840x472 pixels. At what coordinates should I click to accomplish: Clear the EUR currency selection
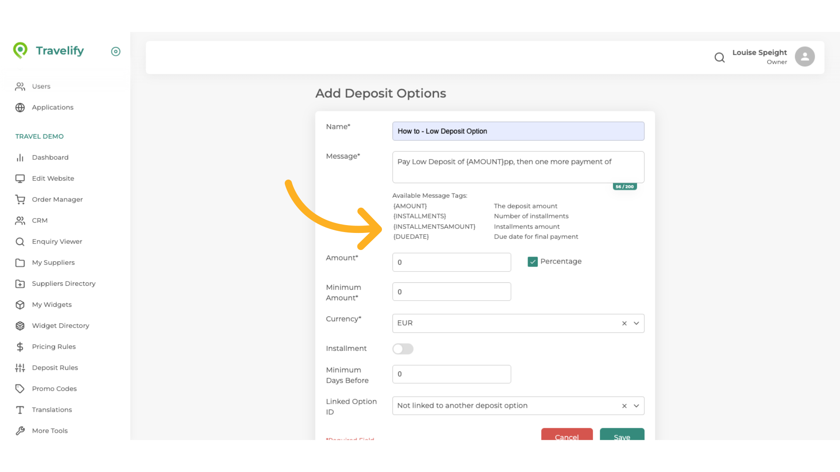click(x=624, y=323)
